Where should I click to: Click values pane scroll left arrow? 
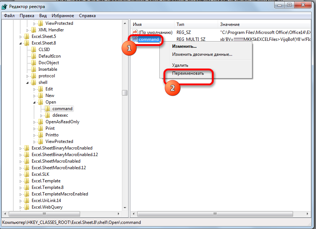click(133, 214)
